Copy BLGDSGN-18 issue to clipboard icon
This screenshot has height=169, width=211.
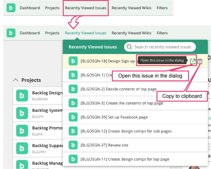[x=200, y=61]
